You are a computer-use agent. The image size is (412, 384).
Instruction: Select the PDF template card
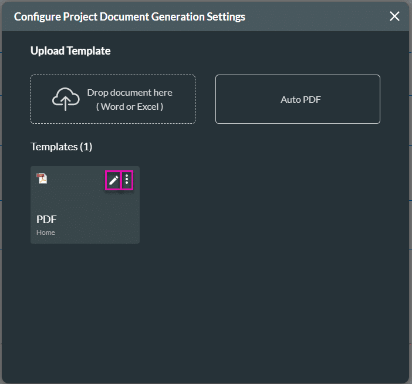pos(85,204)
